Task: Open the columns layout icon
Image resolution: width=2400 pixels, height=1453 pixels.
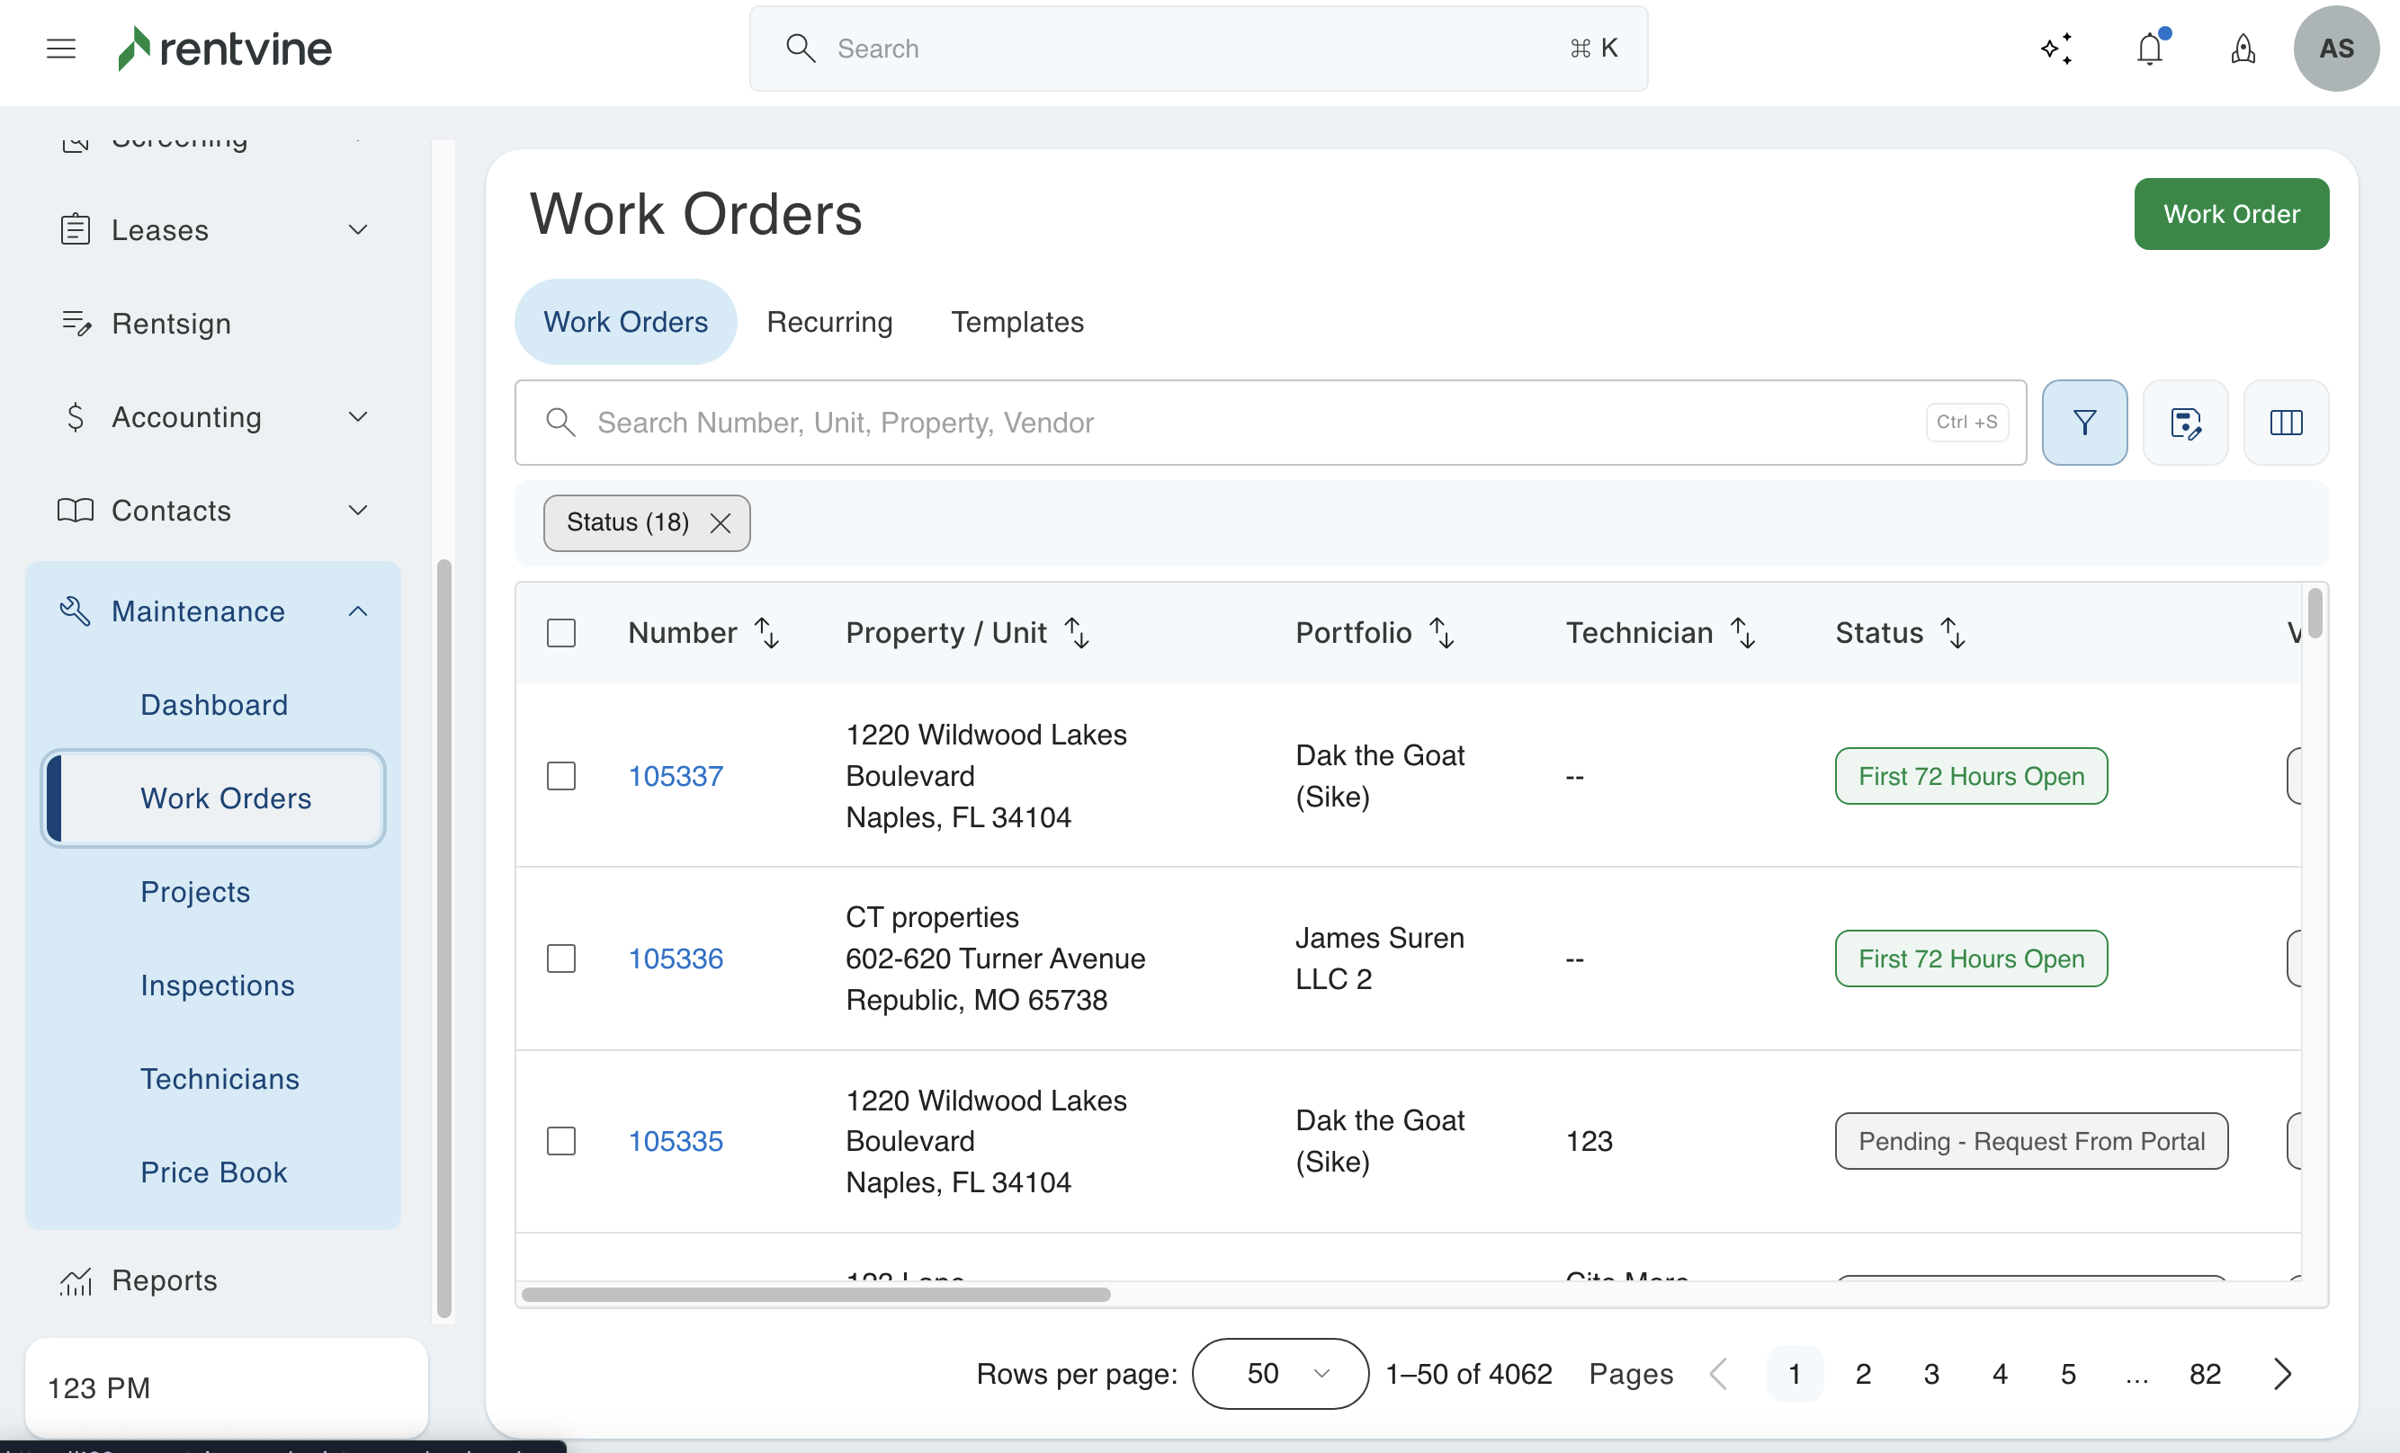Action: 2285,423
